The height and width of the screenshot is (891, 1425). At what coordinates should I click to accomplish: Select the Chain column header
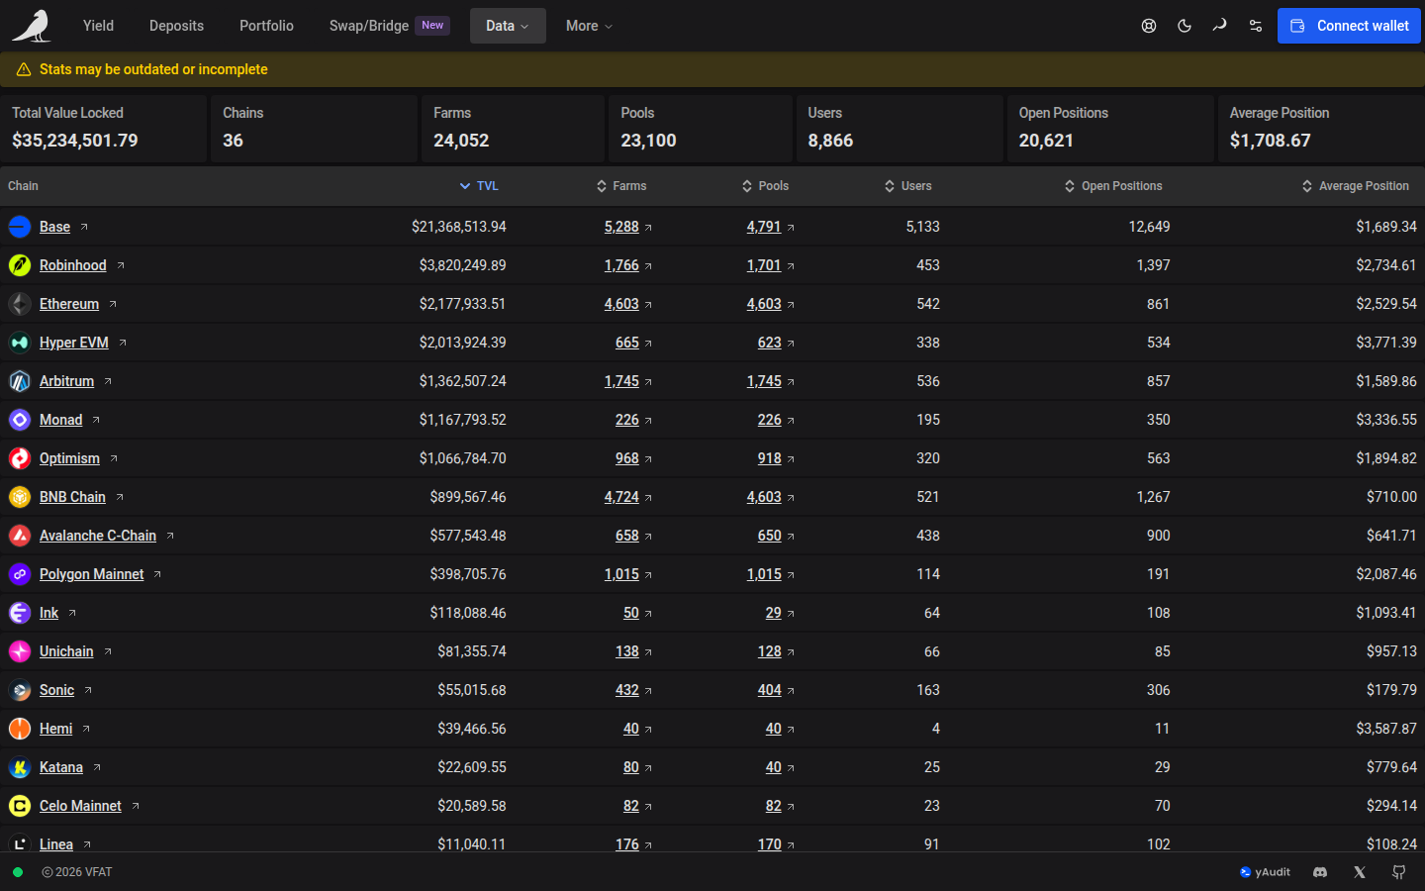[23, 186]
